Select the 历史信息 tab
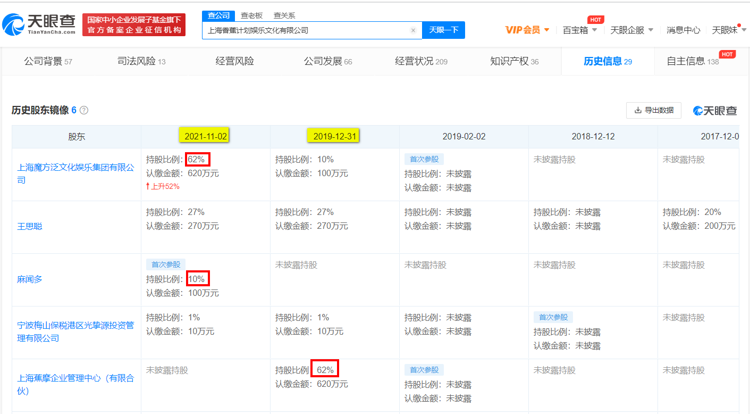Image resolution: width=750 pixels, height=414 pixels. coord(608,61)
